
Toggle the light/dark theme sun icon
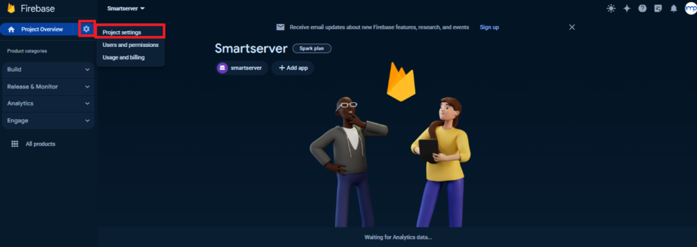click(x=611, y=8)
